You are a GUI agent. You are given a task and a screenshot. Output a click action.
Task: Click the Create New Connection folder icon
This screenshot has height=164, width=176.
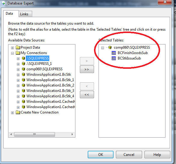[18, 112]
